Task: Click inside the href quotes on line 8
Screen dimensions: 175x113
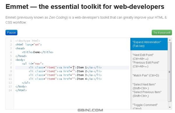Action: pyautogui.click(x=74, y=67)
